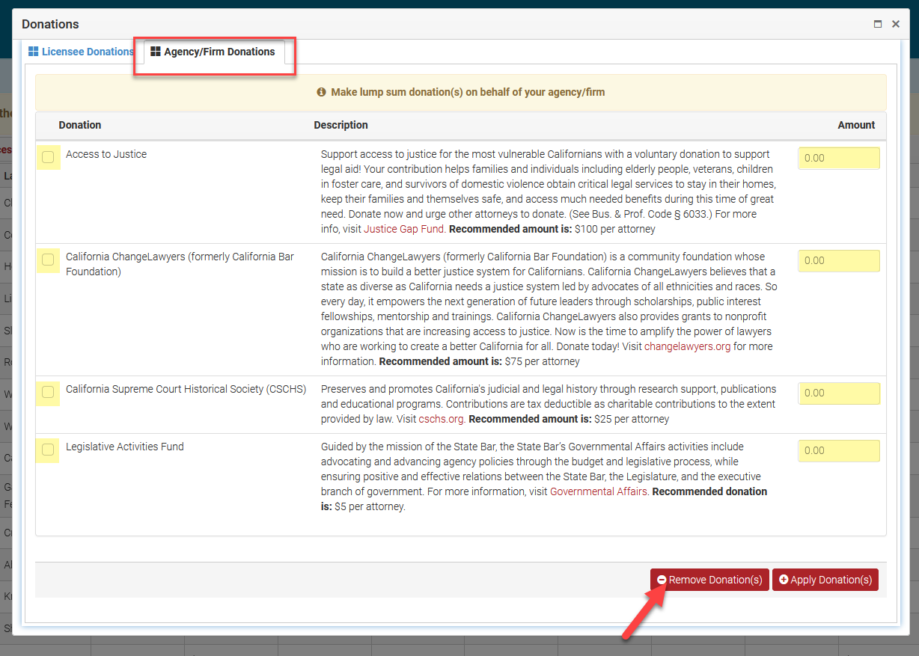This screenshot has width=919, height=656.
Task: Follow the Governmental Affairs link
Action: pos(599,491)
